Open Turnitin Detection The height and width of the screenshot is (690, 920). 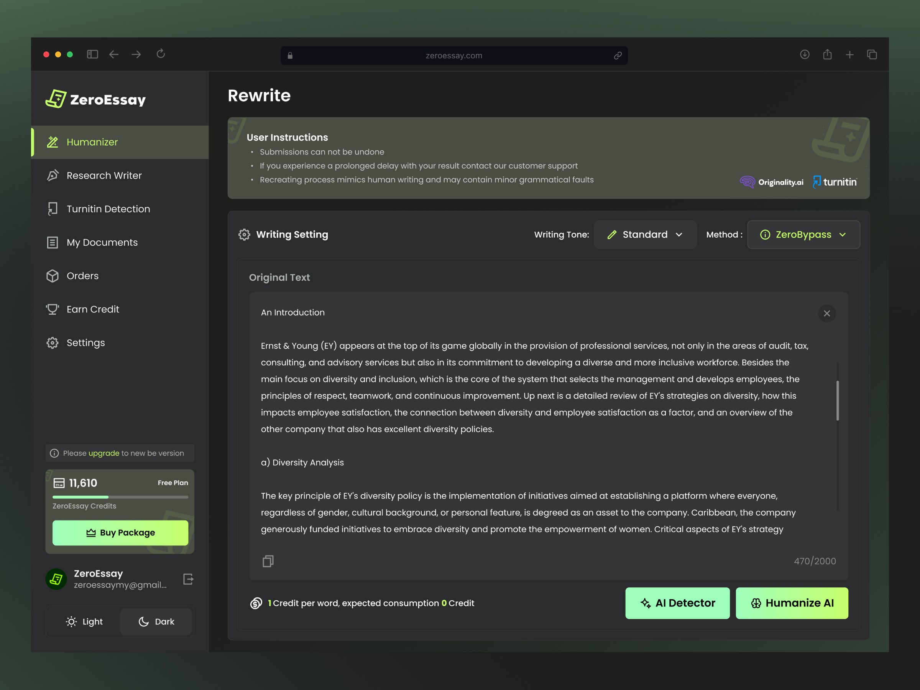pyautogui.click(x=108, y=209)
